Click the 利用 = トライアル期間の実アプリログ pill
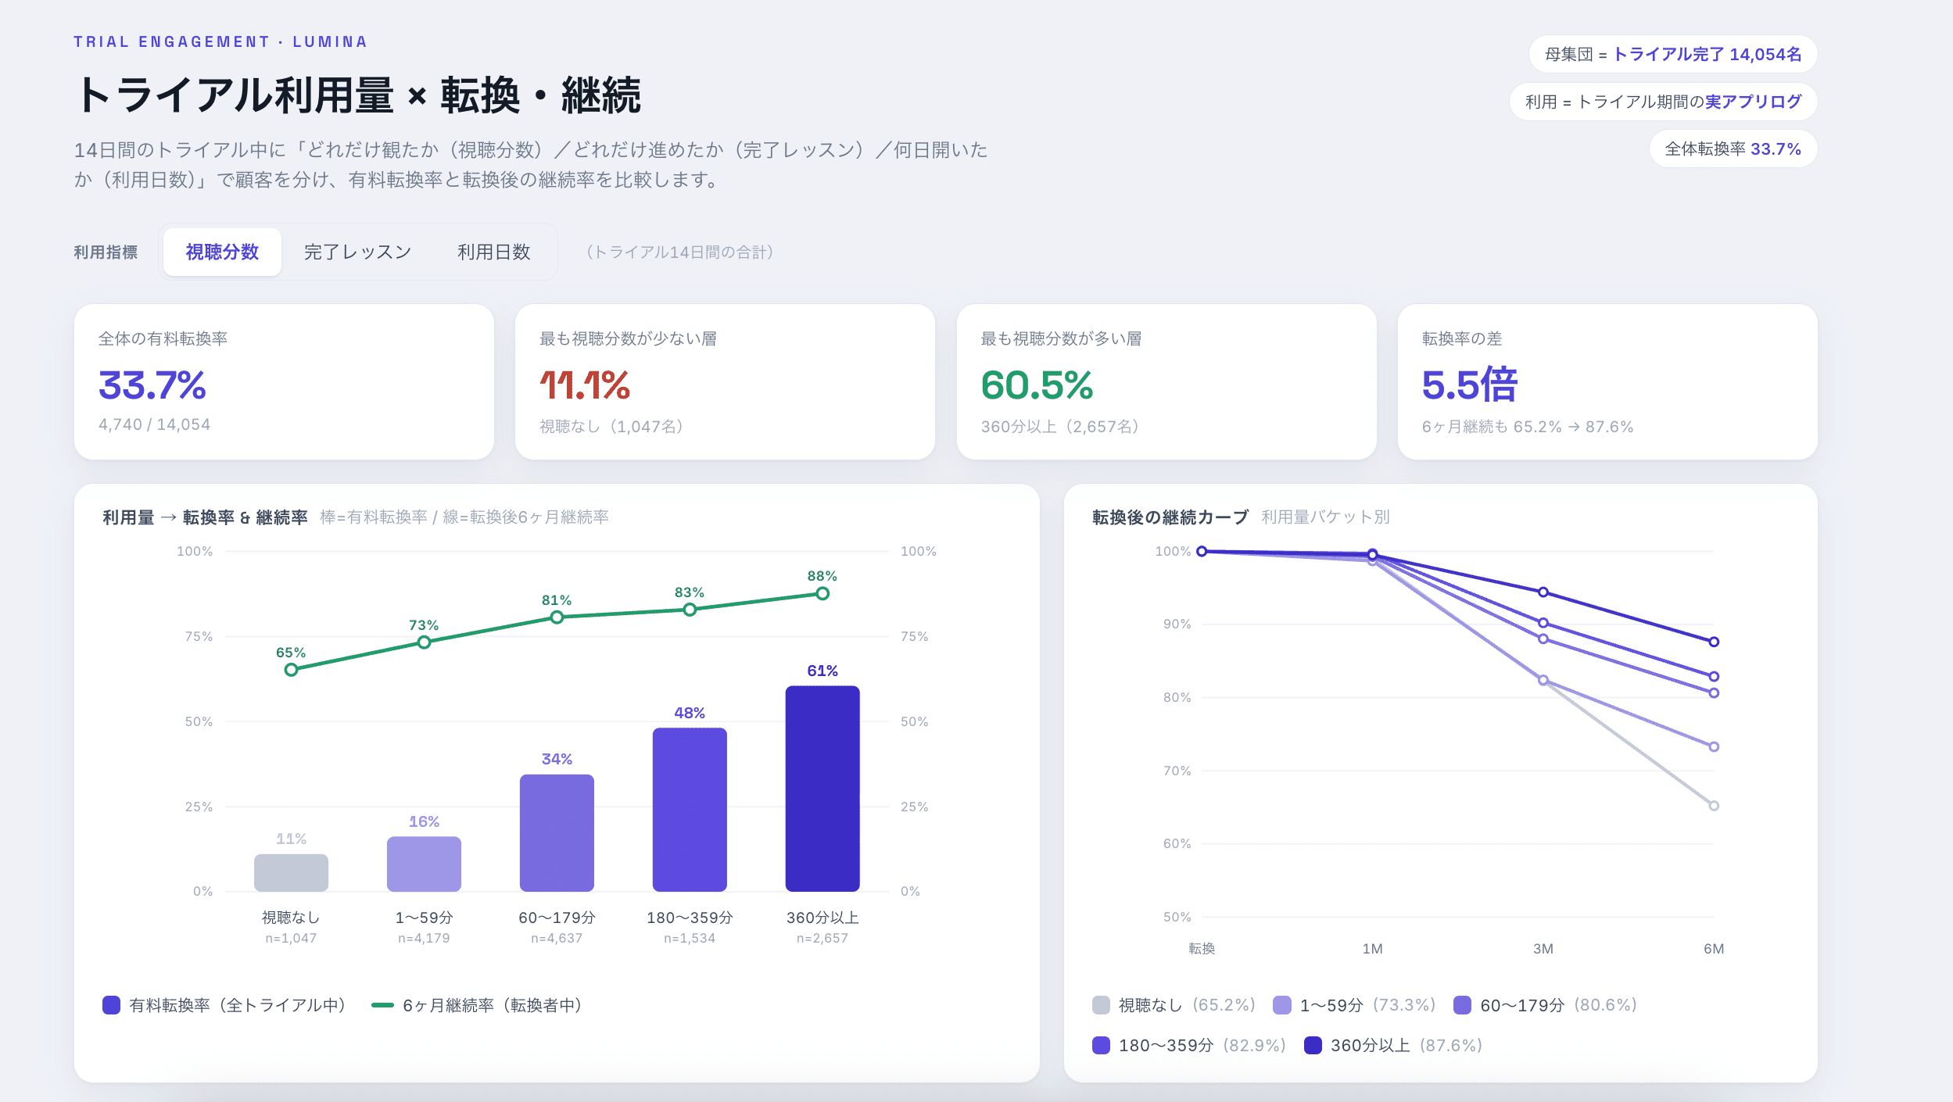This screenshot has height=1102, width=1953. [1663, 102]
